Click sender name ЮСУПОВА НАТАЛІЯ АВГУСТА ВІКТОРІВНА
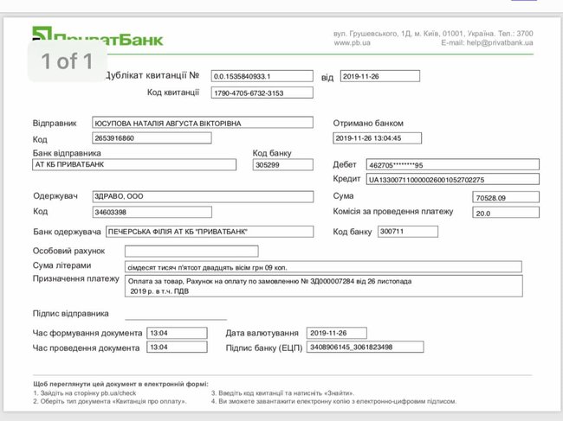The image size is (563, 421). [203, 123]
